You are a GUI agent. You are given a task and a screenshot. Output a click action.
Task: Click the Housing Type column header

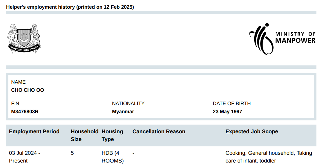pos(112,135)
